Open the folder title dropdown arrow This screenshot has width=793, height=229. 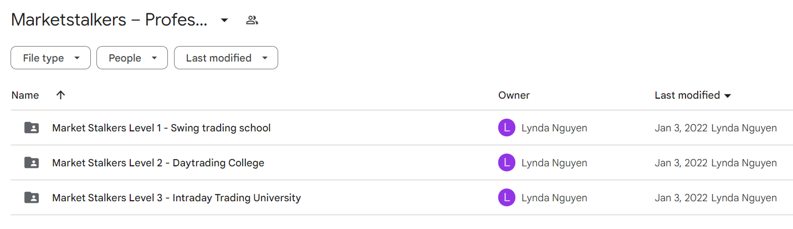(224, 21)
